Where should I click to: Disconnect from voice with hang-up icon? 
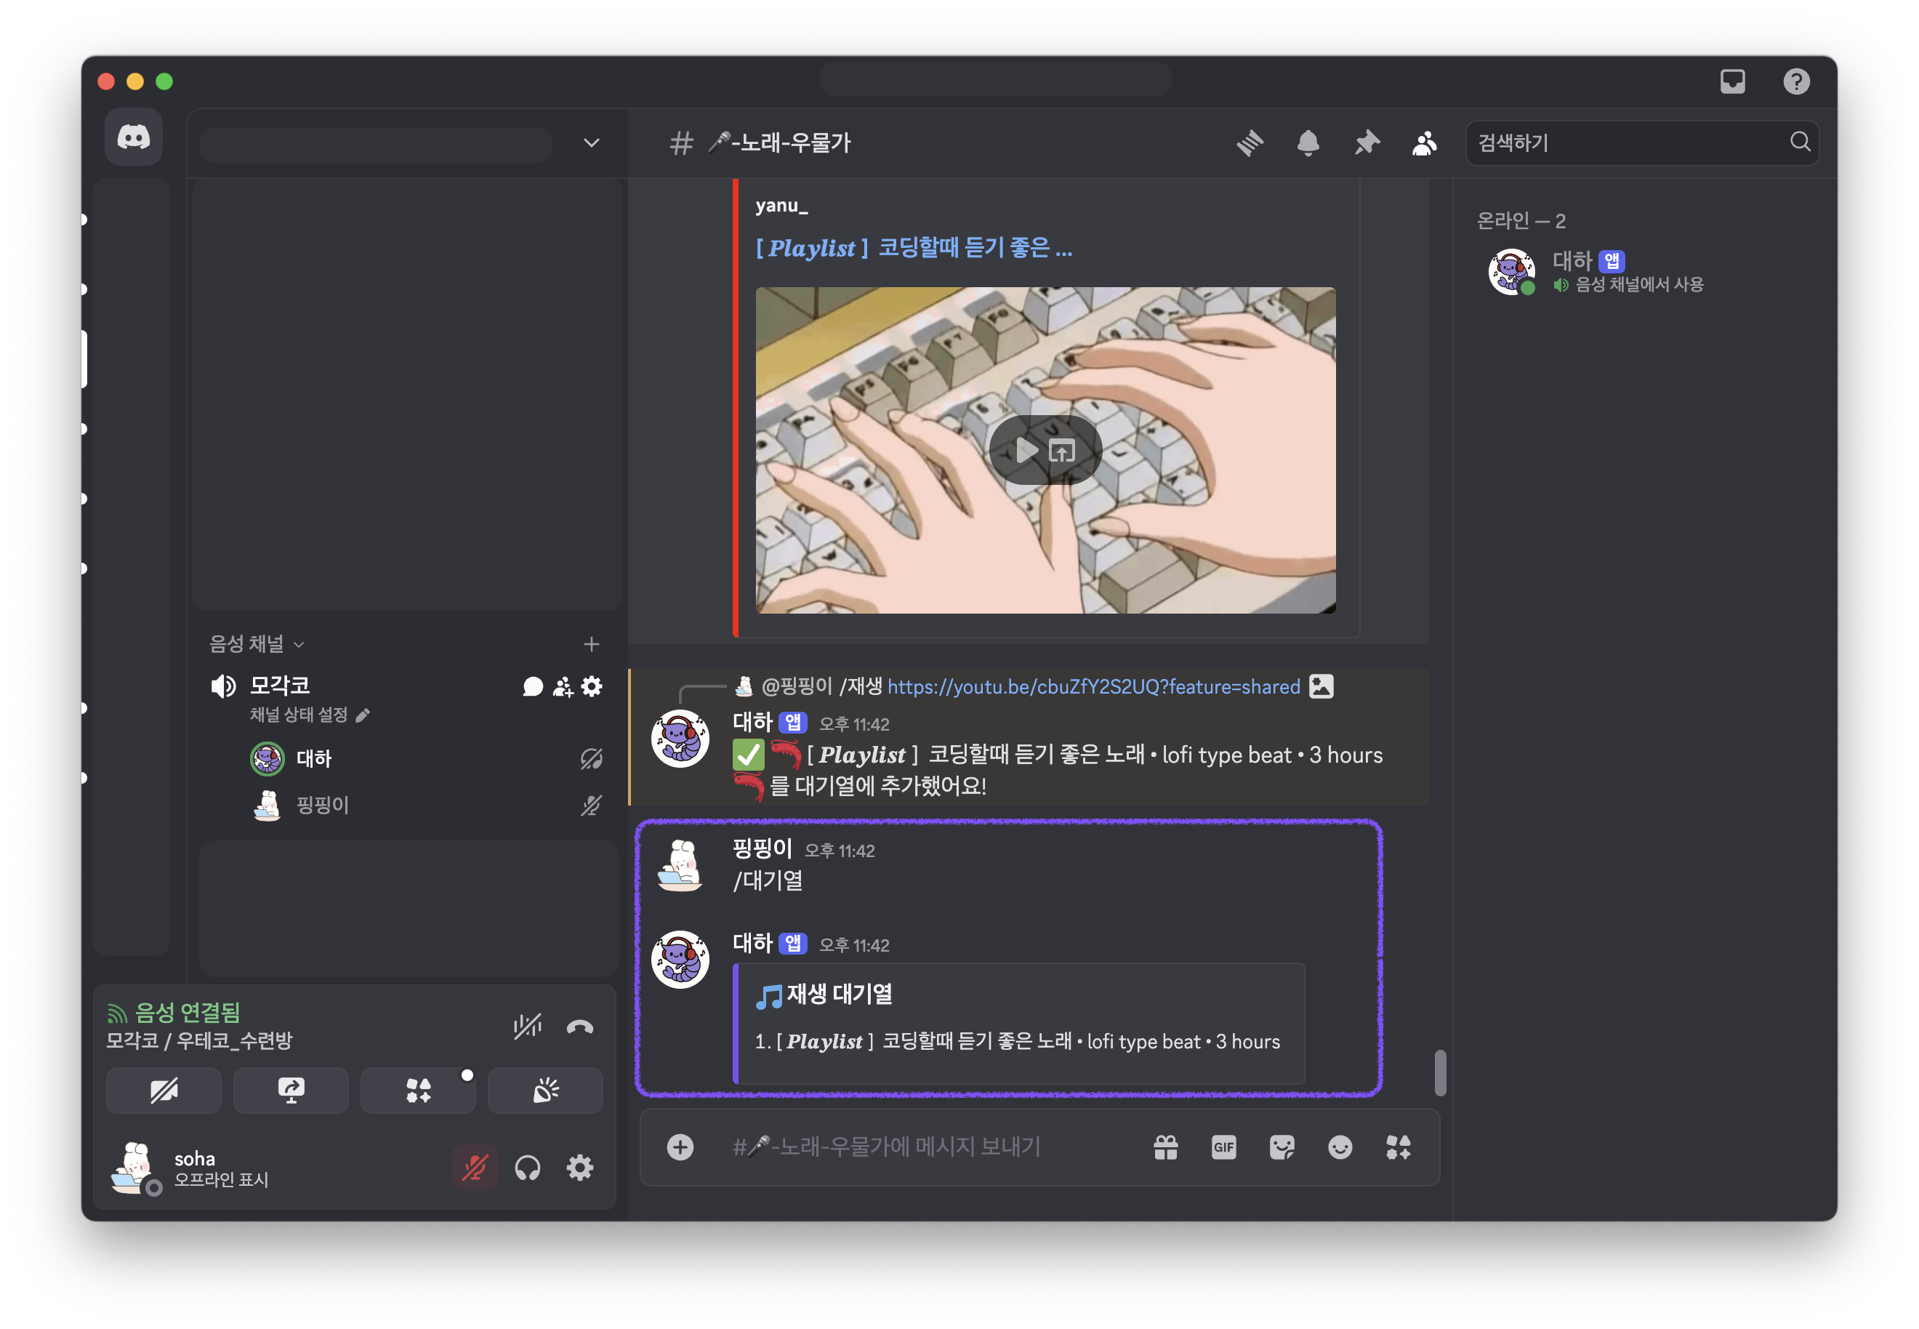580,1027
